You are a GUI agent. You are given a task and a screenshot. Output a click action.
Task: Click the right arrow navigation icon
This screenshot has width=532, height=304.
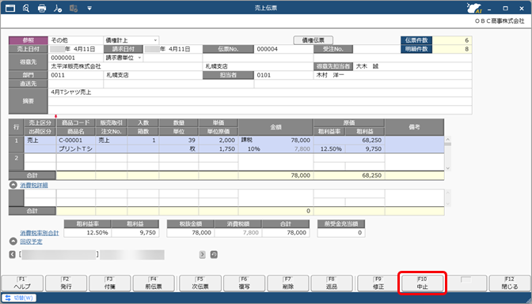click(x=203, y=254)
